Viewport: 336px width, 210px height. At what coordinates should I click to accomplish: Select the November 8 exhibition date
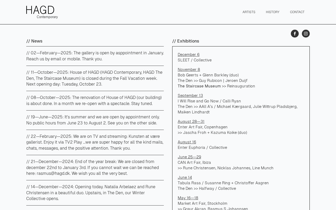tap(189, 70)
